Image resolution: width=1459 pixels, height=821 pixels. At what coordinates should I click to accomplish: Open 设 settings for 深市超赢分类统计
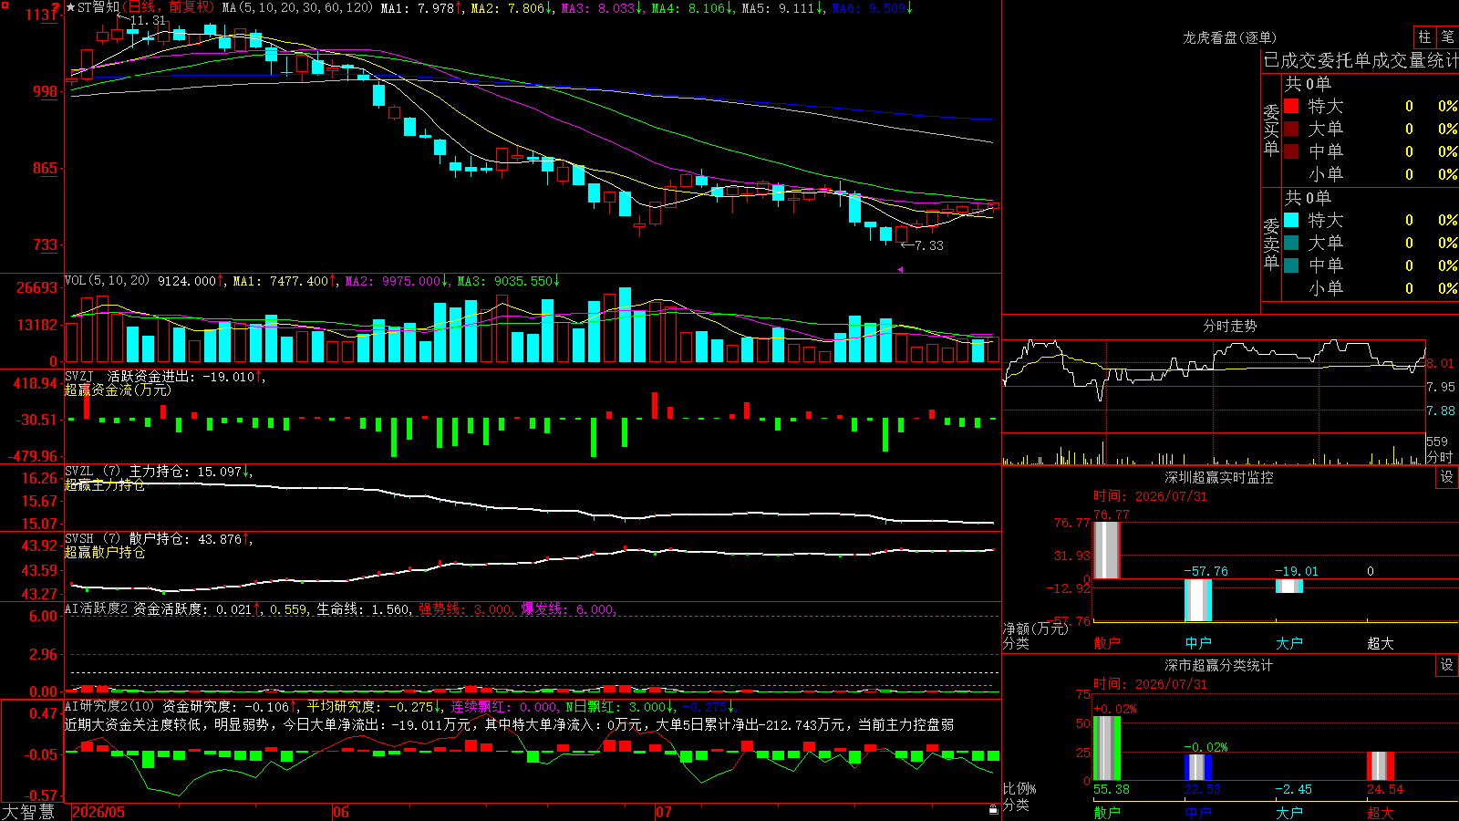(1447, 665)
